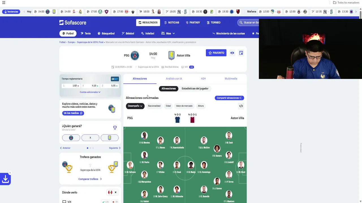The width and height of the screenshot is (362, 203).
Task: Open the Desempeño dropdown
Action: click(x=135, y=106)
